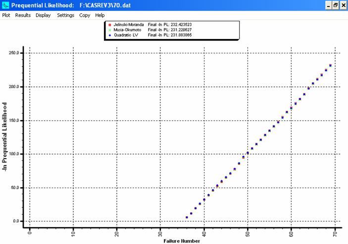Open the Copy menu
Viewport: 348px width, 244px height.
pos(85,15)
